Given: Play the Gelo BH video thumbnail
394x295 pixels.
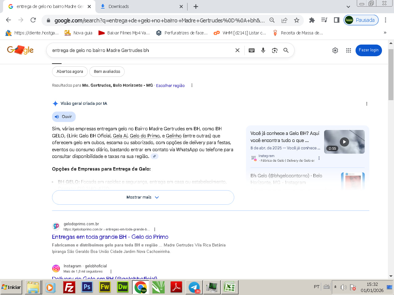Looking at the screenshot, I should 344,142.
